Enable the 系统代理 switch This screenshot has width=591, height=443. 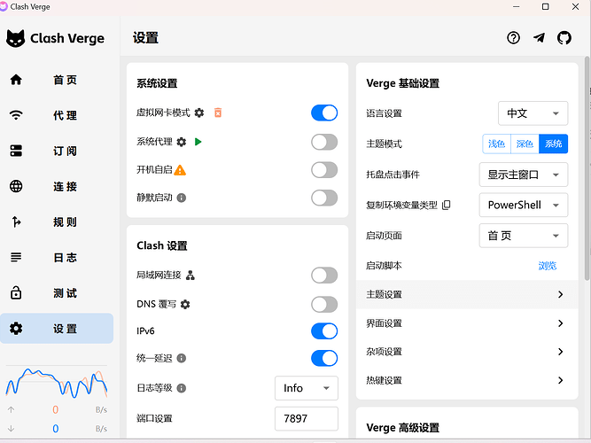(324, 142)
